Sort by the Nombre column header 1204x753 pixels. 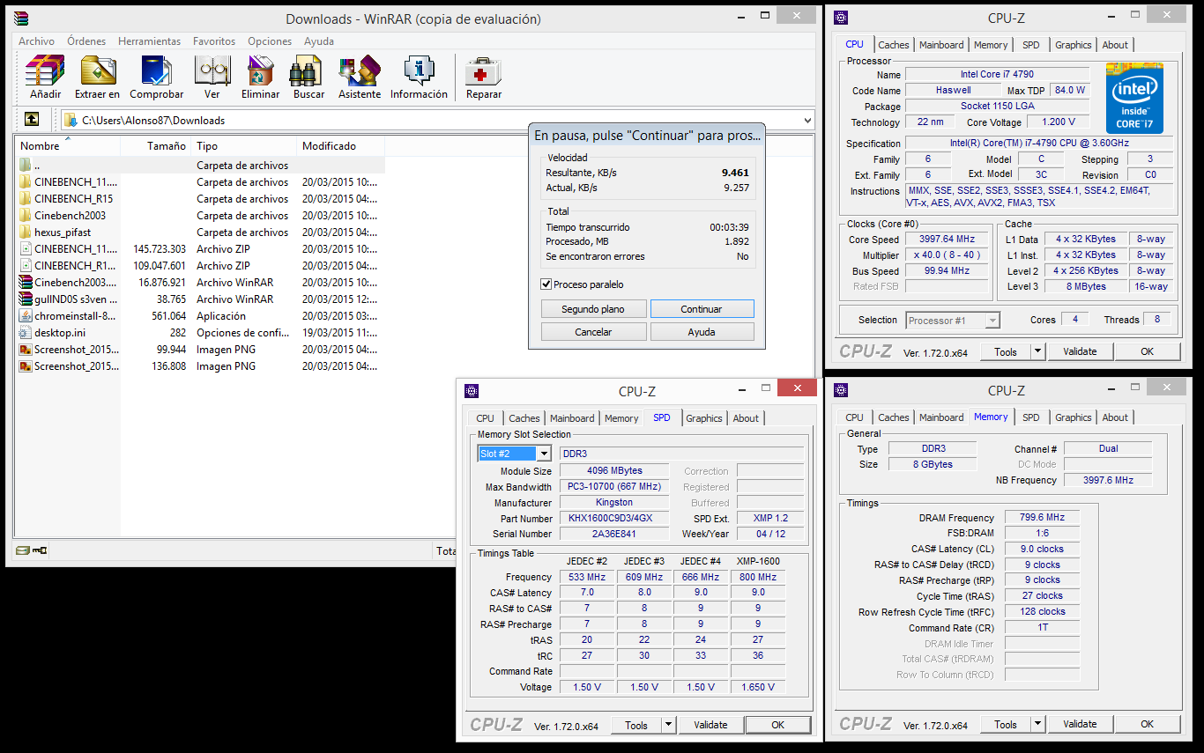pos(68,146)
